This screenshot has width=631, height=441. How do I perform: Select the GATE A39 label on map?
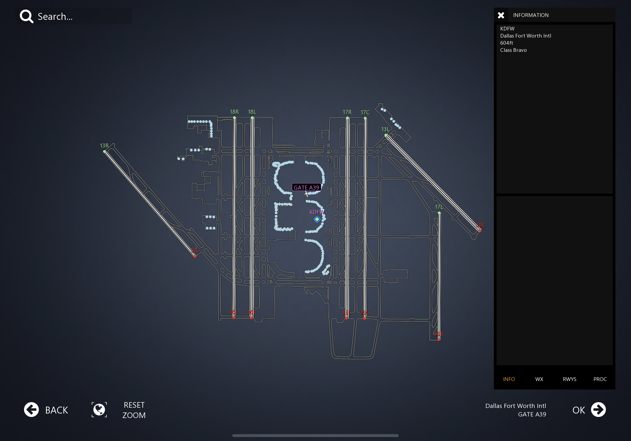point(306,187)
